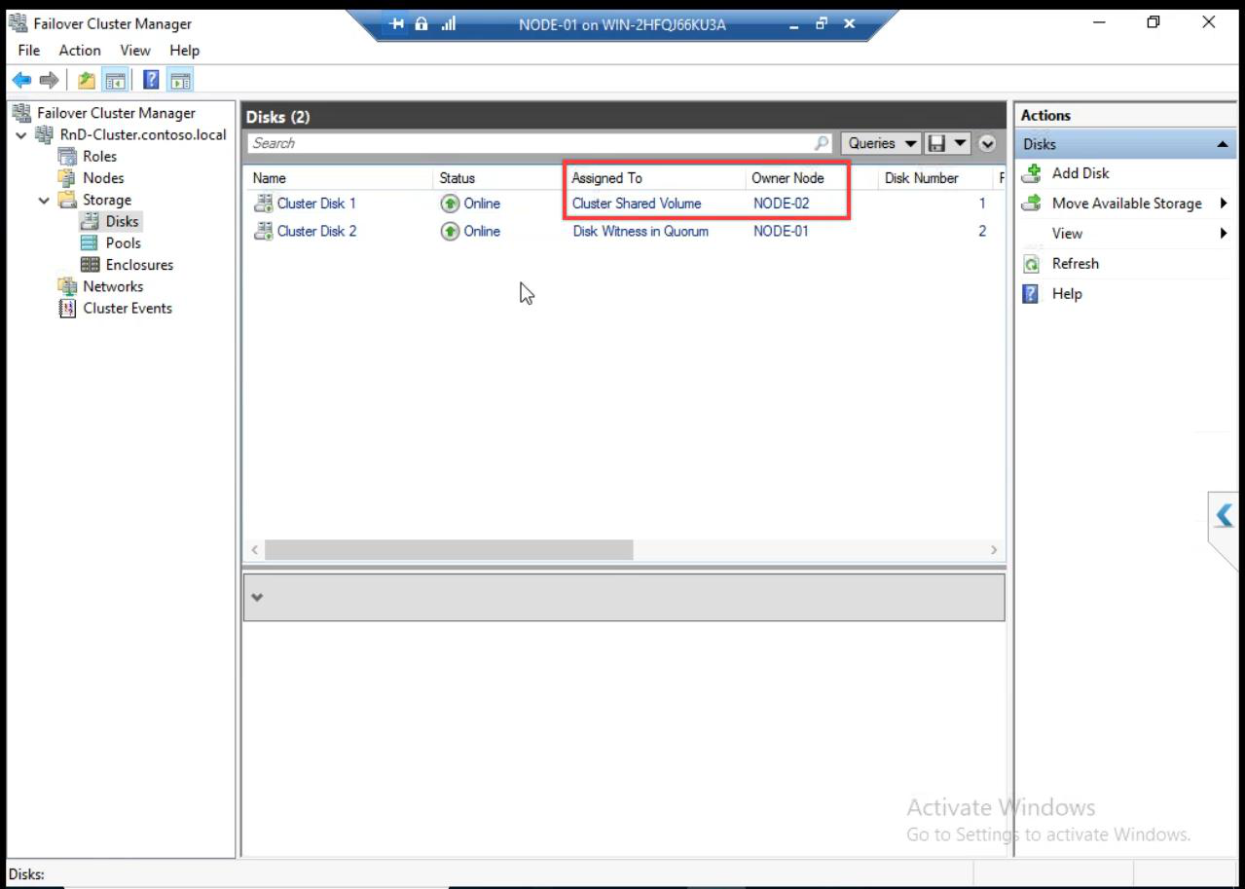Click Add Disk in Actions pane
Image resolution: width=1245 pixels, height=889 pixels.
point(1080,173)
